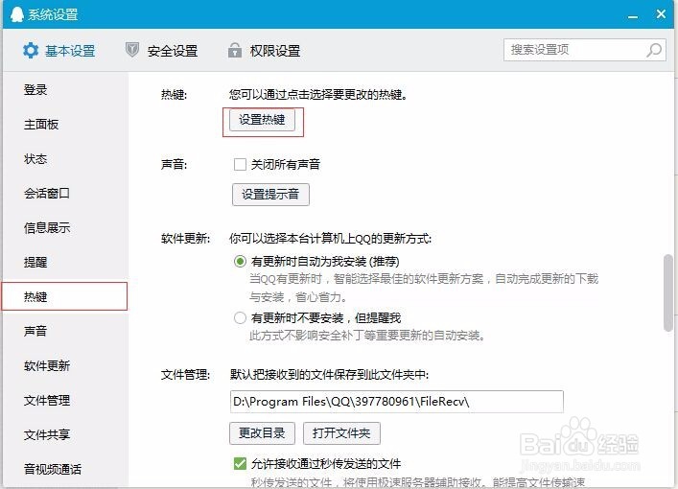The height and width of the screenshot is (489, 678).
Task: Click the 热键: section label
Action: [174, 94]
